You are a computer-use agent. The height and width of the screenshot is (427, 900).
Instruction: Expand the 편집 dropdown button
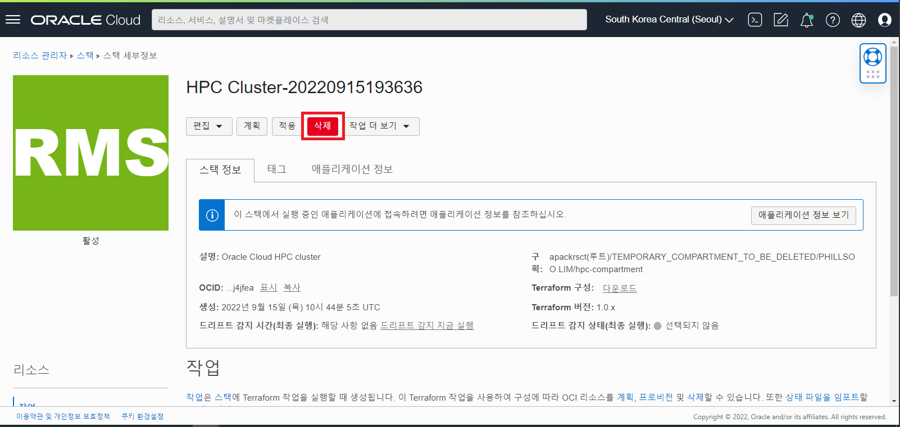[209, 126]
